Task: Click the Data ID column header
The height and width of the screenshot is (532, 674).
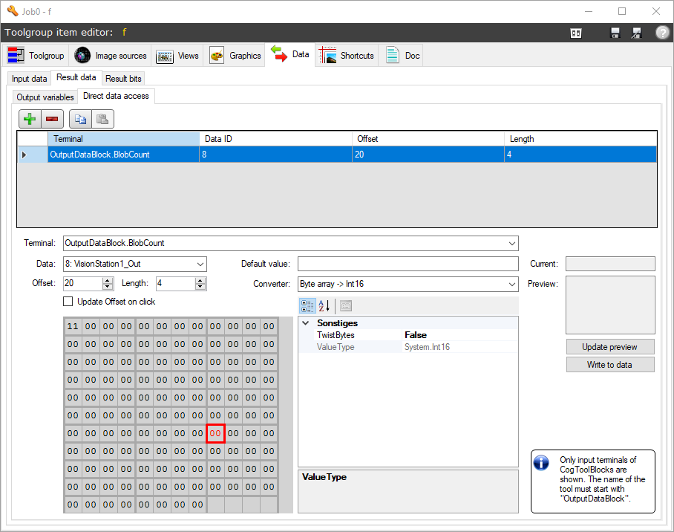Action: [x=275, y=139]
